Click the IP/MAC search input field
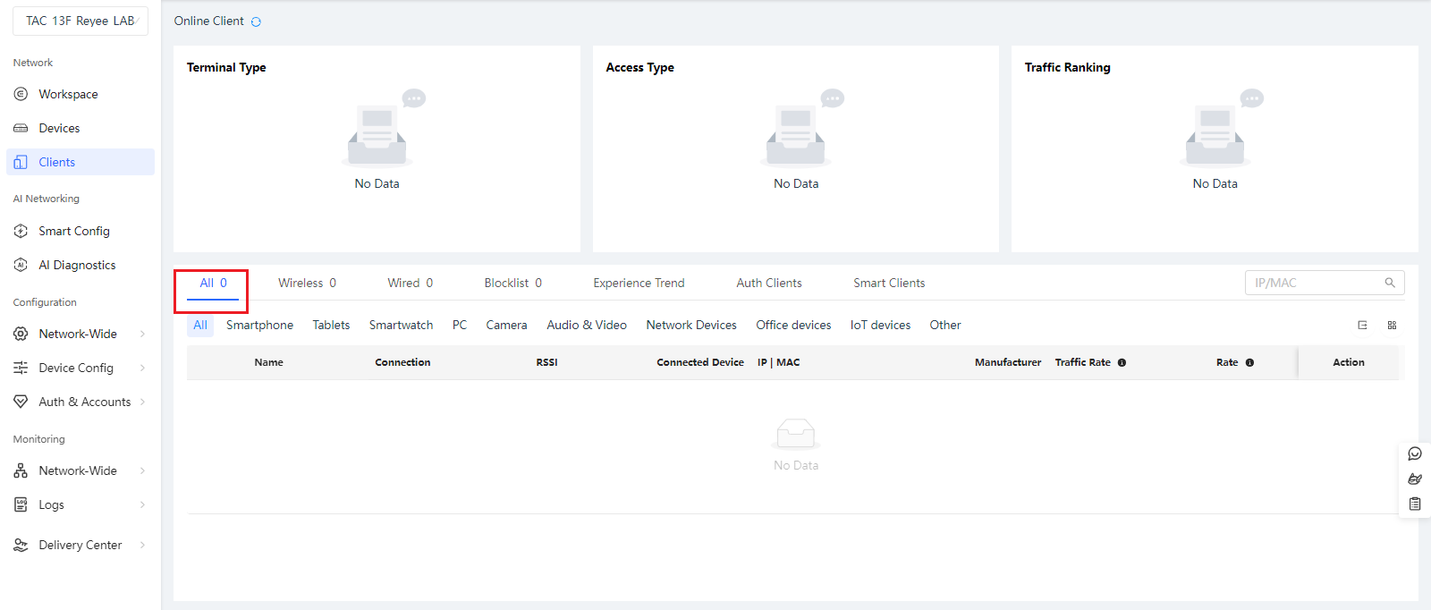 click(1315, 283)
